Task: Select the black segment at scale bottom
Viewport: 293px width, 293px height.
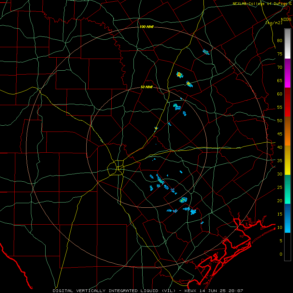Action: 287,247
